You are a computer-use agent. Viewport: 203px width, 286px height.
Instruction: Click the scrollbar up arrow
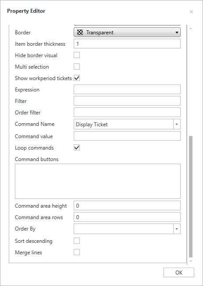click(191, 29)
